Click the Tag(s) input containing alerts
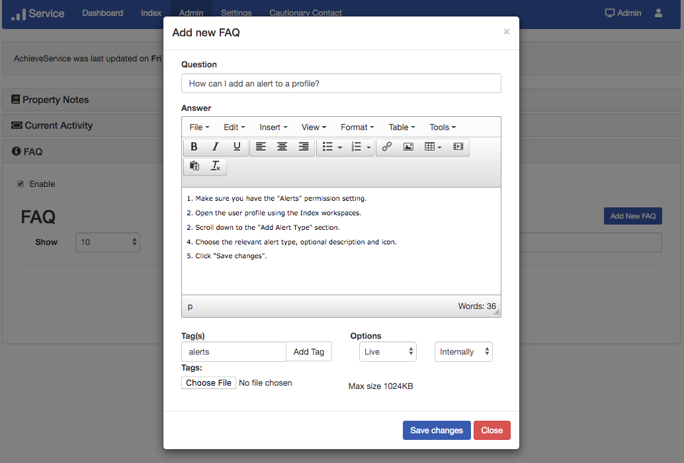Image resolution: width=684 pixels, height=463 pixels. click(x=234, y=352)
